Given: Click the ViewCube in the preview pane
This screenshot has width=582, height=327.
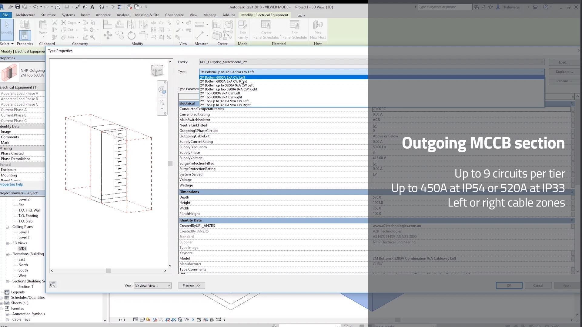Looking at the screenshot, I should point(157,70).
